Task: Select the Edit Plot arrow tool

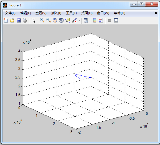Action: (x=34, y=20)
